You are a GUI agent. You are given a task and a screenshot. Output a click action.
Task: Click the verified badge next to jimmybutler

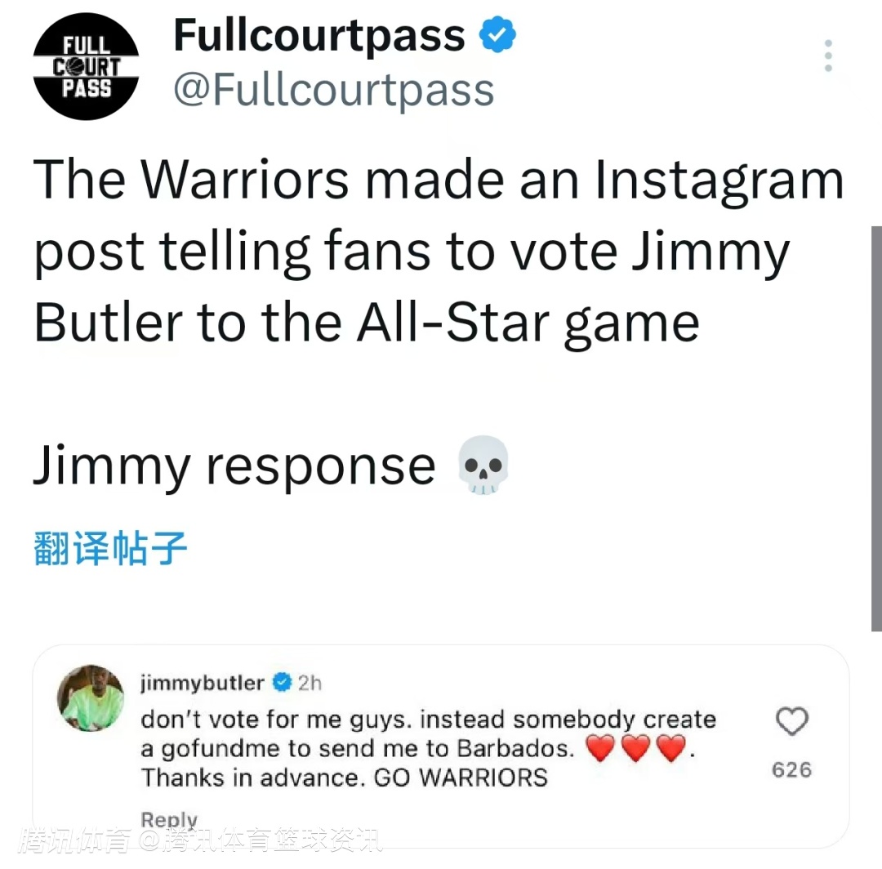point(282,682)
